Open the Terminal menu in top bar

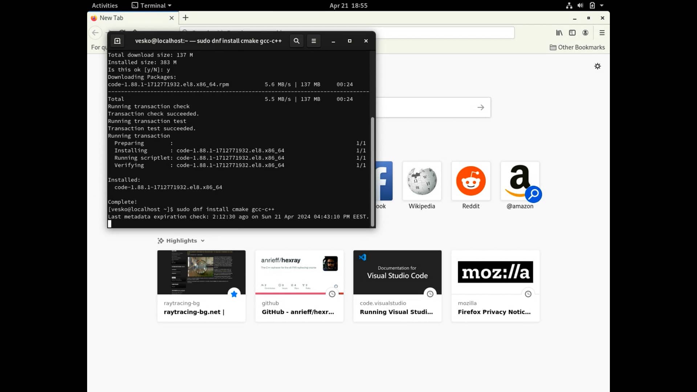(151, 5)
